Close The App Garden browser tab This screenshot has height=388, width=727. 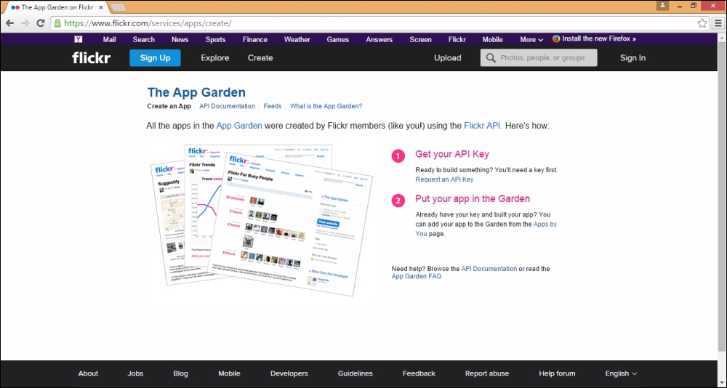click(x=101, y=7)
